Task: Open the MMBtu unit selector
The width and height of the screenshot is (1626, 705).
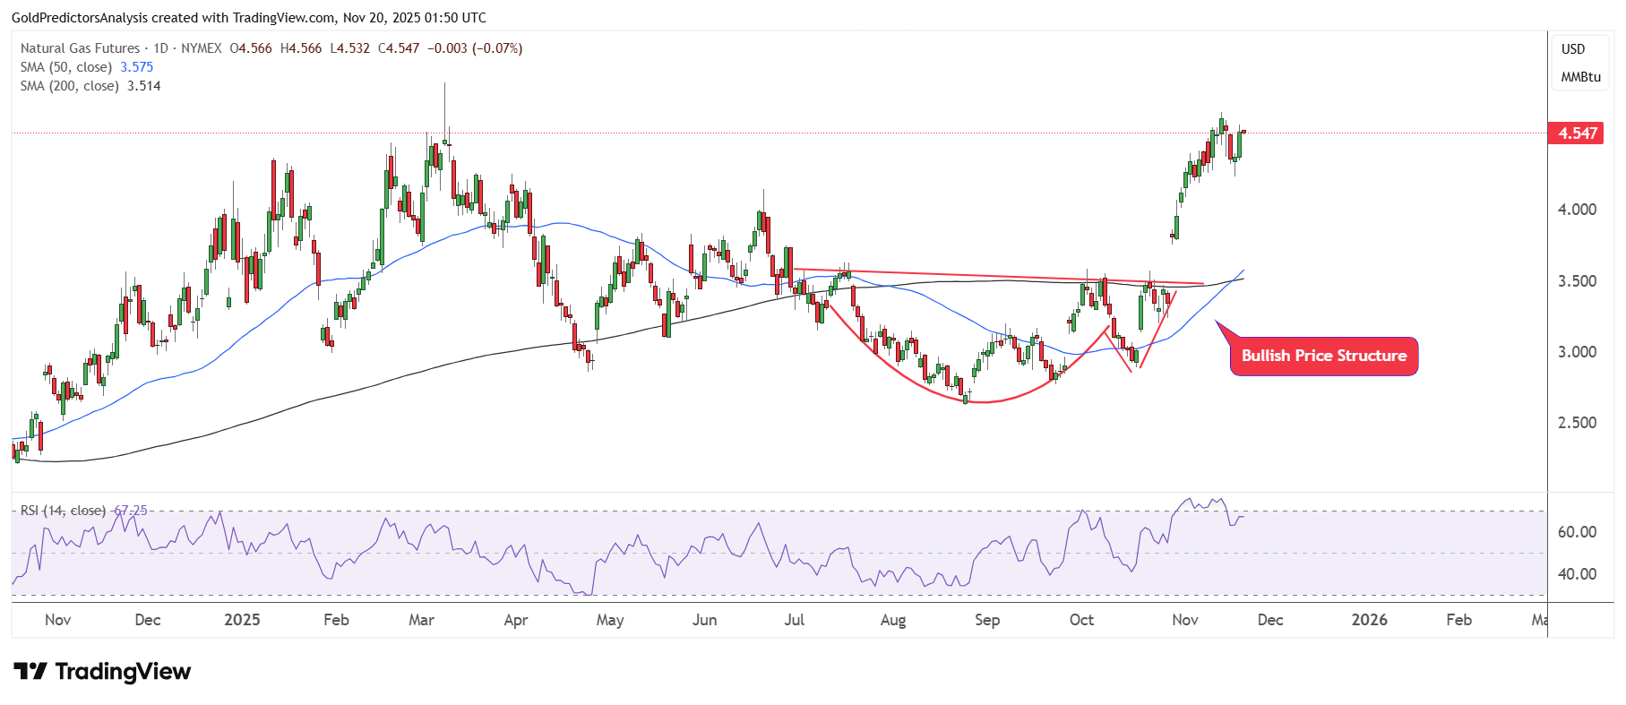Action: coord(1580,77)
